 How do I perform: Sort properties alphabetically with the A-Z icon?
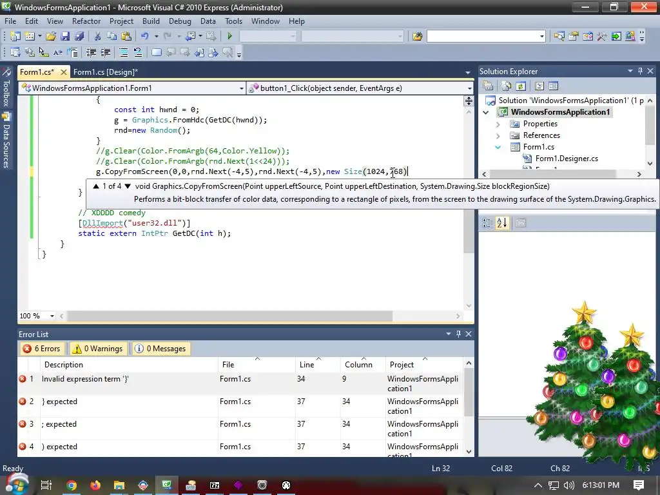501,222
